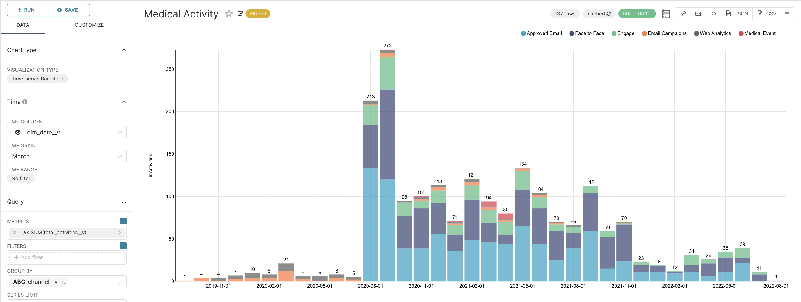Open the hamburger menu at top right

787,14
